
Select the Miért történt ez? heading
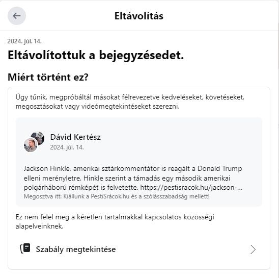[x=48, y=77]
